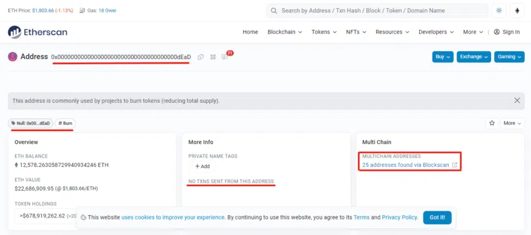Click the Ethereum network diamond icon

pos(517,11)
